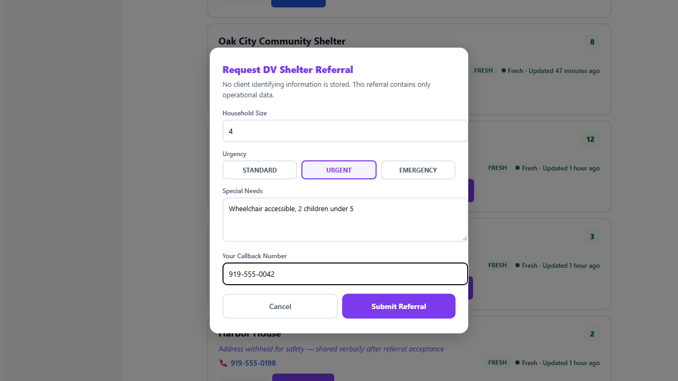Select the URGENT urgency option
This screenshot has width=678, height=381.
click(x=338, y=170)
